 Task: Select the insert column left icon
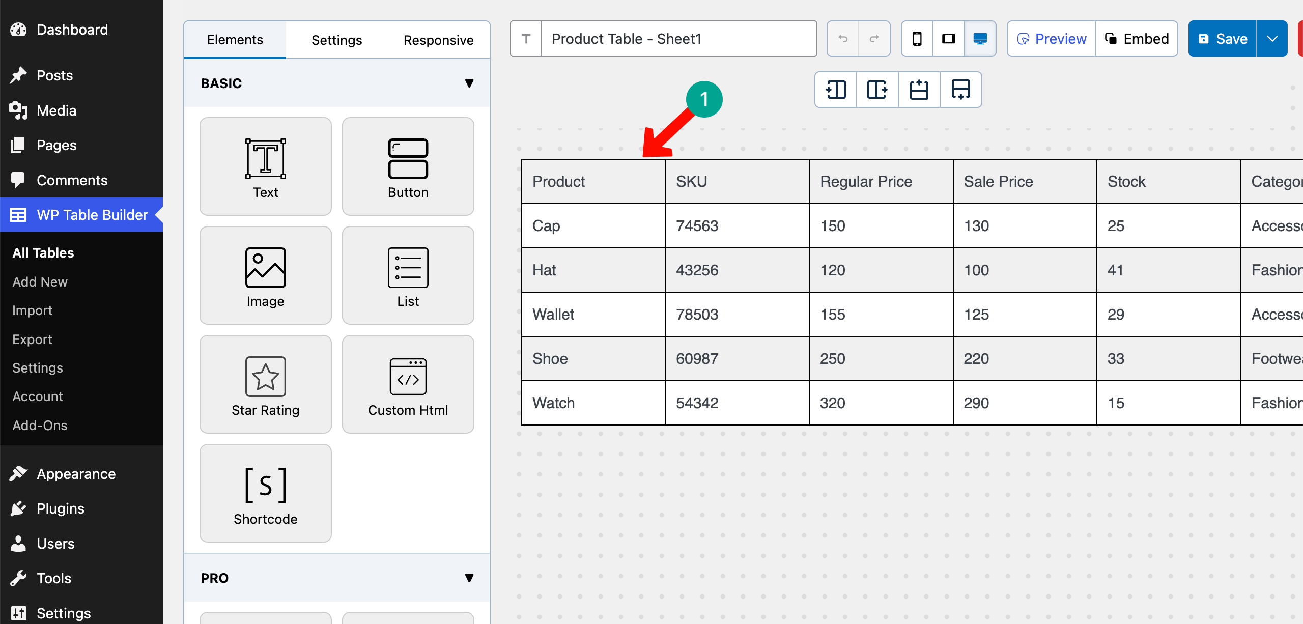[835, 90]
